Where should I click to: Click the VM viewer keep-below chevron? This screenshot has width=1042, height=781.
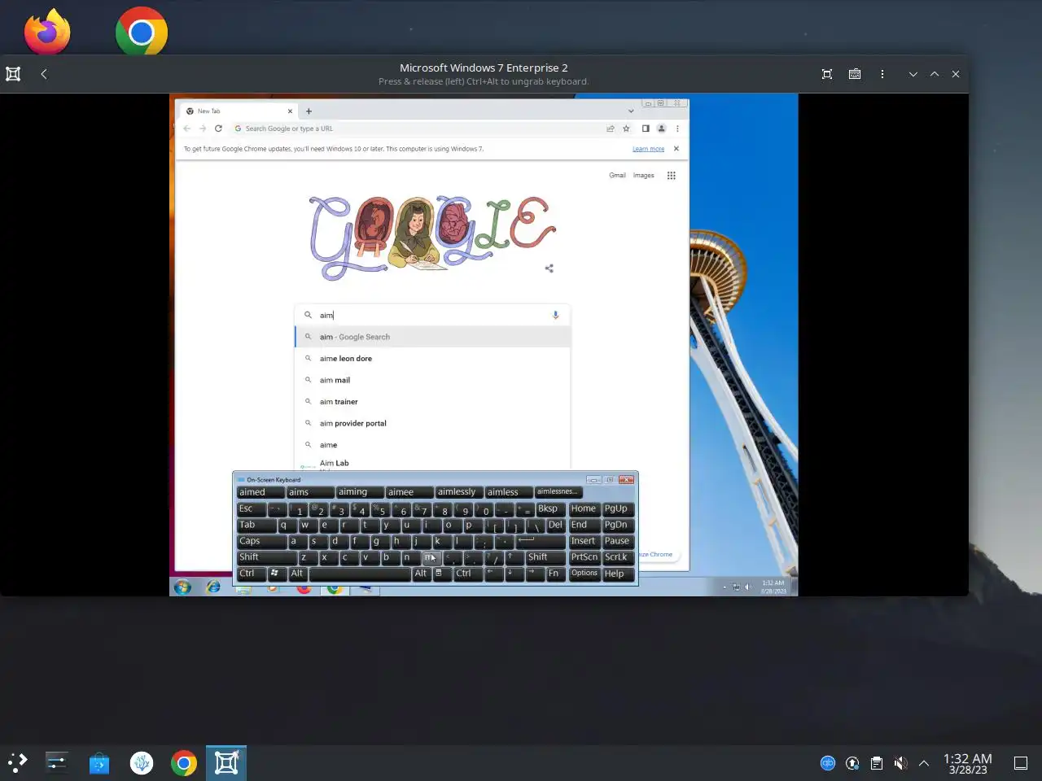pyautogui.click(x=913, y=74)
